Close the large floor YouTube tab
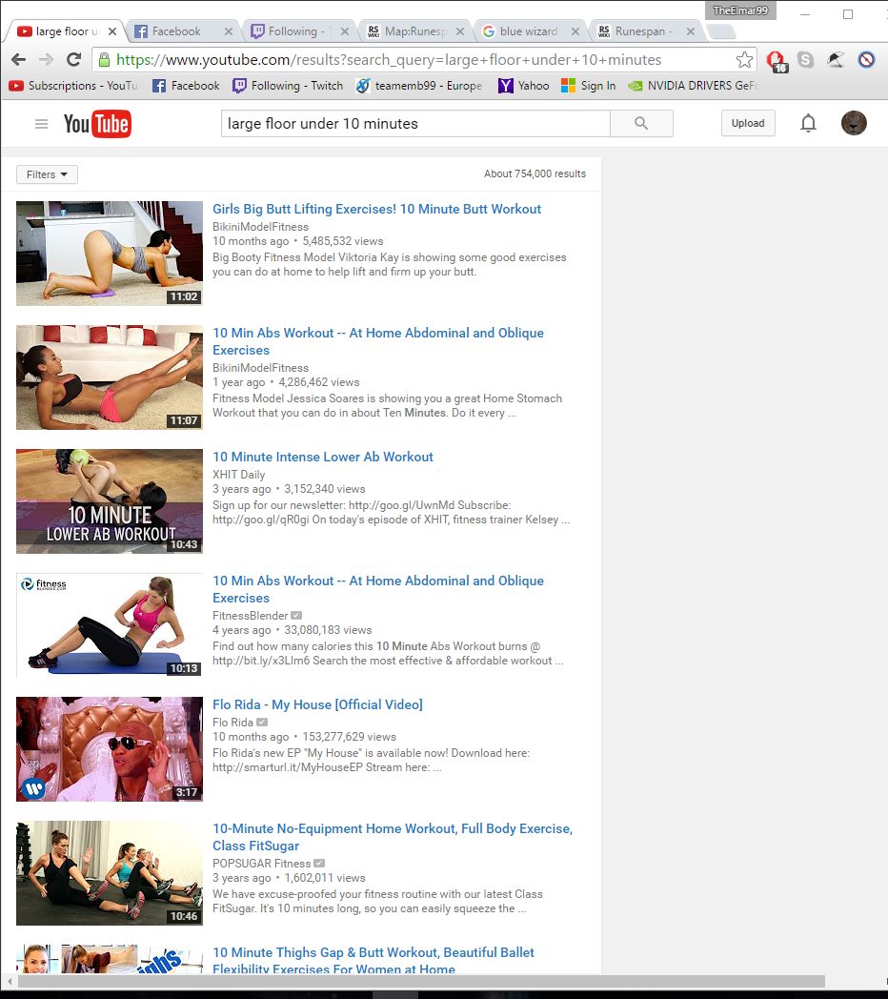This screenshot has width=888, height=999. (112, 31)
